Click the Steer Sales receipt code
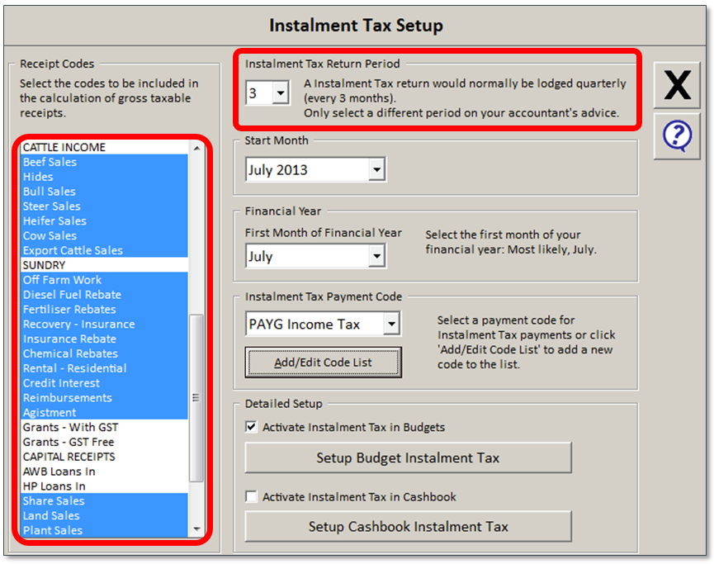 click(105, 206)
